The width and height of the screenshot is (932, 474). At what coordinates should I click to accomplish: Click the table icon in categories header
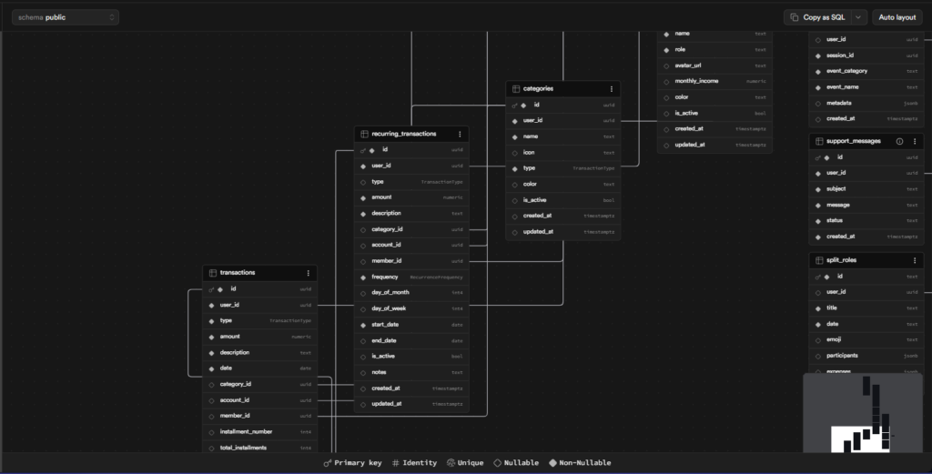(x=516, y=89)
